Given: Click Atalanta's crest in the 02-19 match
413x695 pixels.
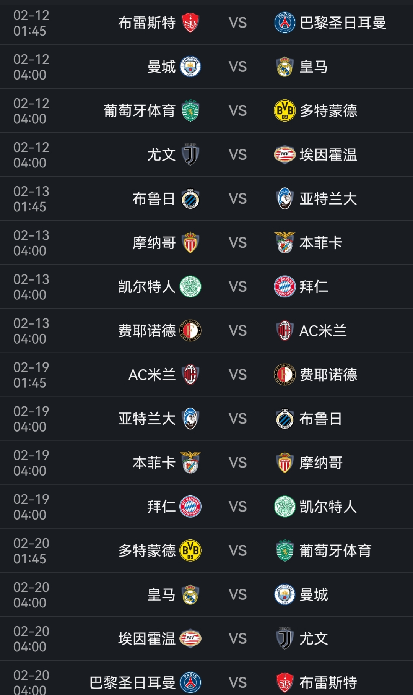Looking at the screenshot, I should tap(190, 419).
